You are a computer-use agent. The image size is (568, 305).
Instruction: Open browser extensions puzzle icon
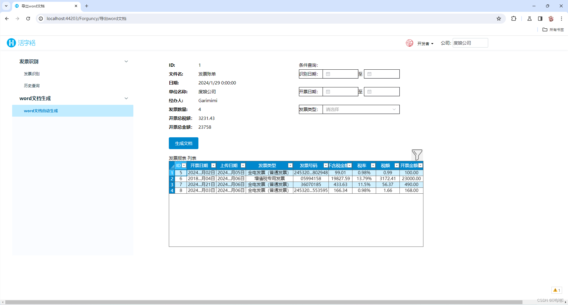[514, 19]
